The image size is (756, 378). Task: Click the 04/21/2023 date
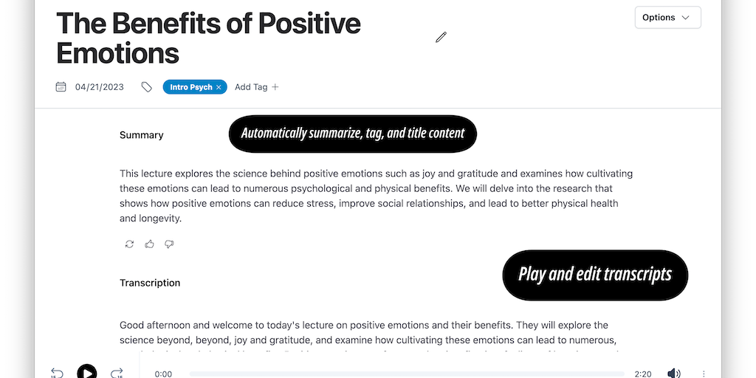tap(100, 87)
